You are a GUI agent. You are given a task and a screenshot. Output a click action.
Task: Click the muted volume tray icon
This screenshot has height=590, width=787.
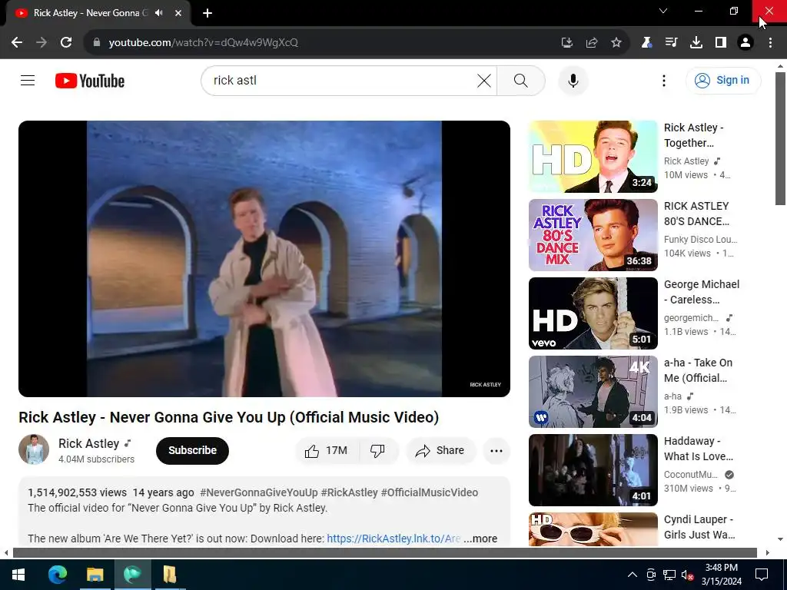pyautogui.click(x=688, y=575)
